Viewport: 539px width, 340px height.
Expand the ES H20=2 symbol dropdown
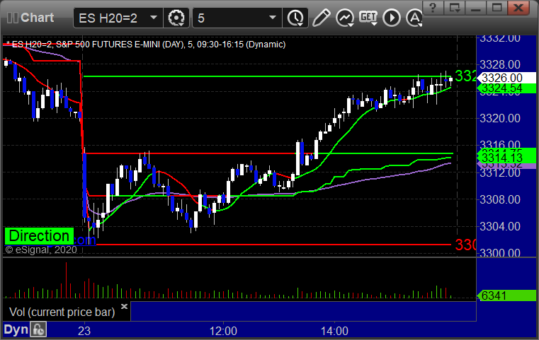tap(154, 18)
